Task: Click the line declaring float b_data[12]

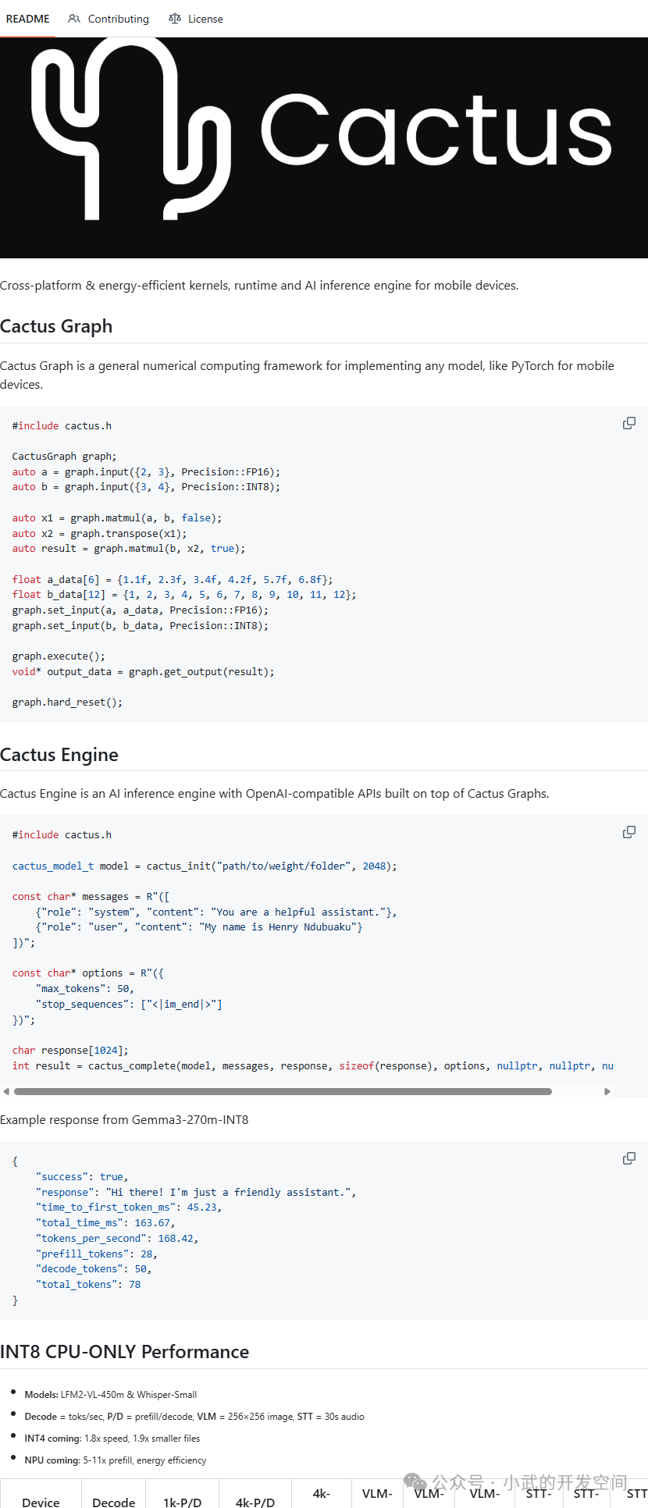Action: (x=184, y=595)
